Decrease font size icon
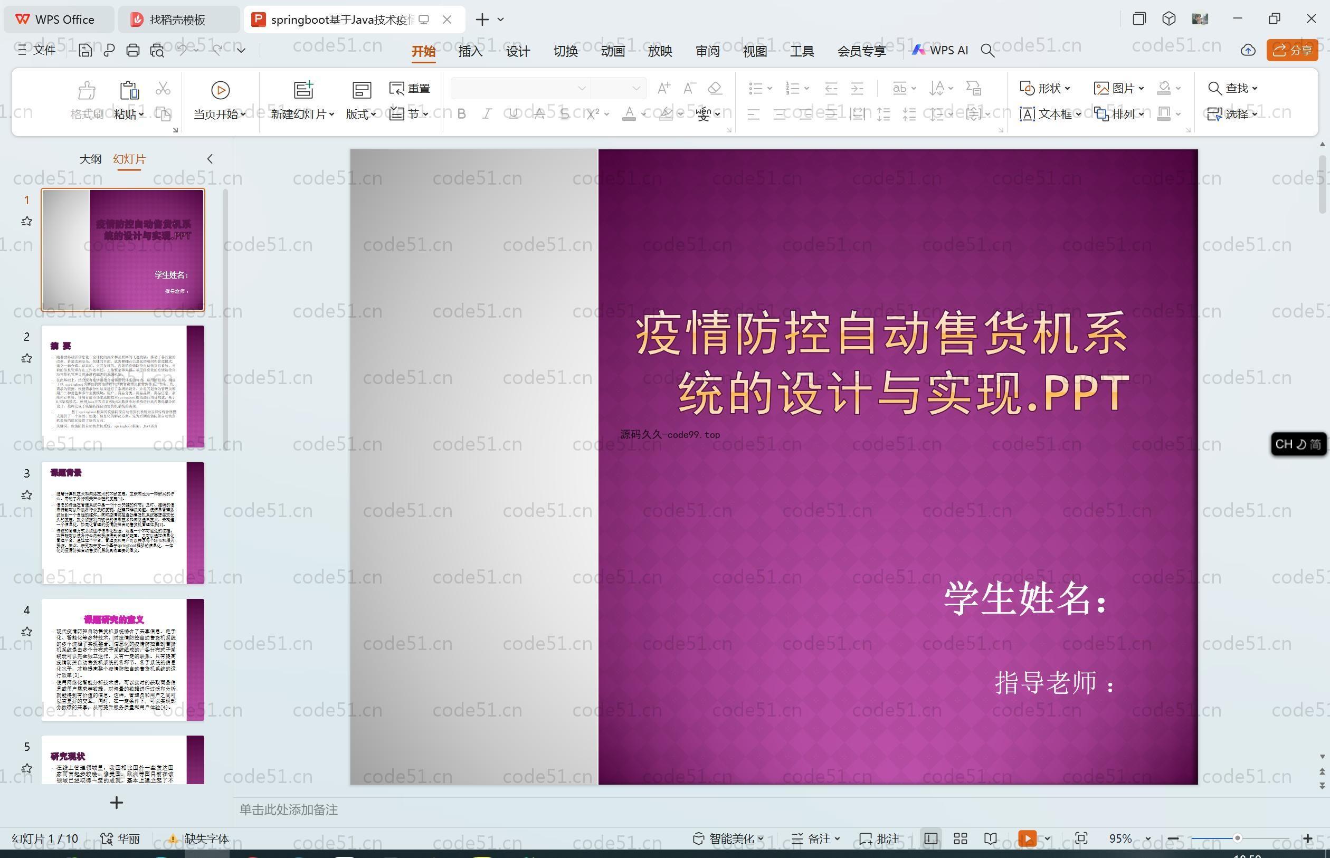The image size is (1330, 858). pos(689,88)
